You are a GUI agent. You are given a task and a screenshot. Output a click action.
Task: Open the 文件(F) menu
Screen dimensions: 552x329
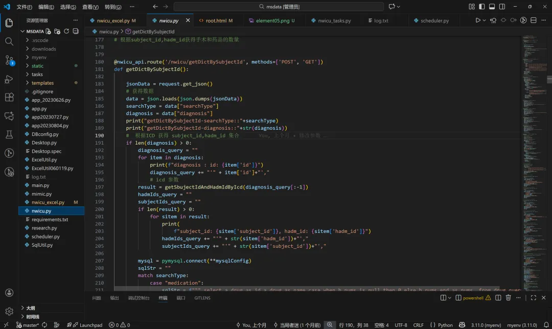[24, 7]
